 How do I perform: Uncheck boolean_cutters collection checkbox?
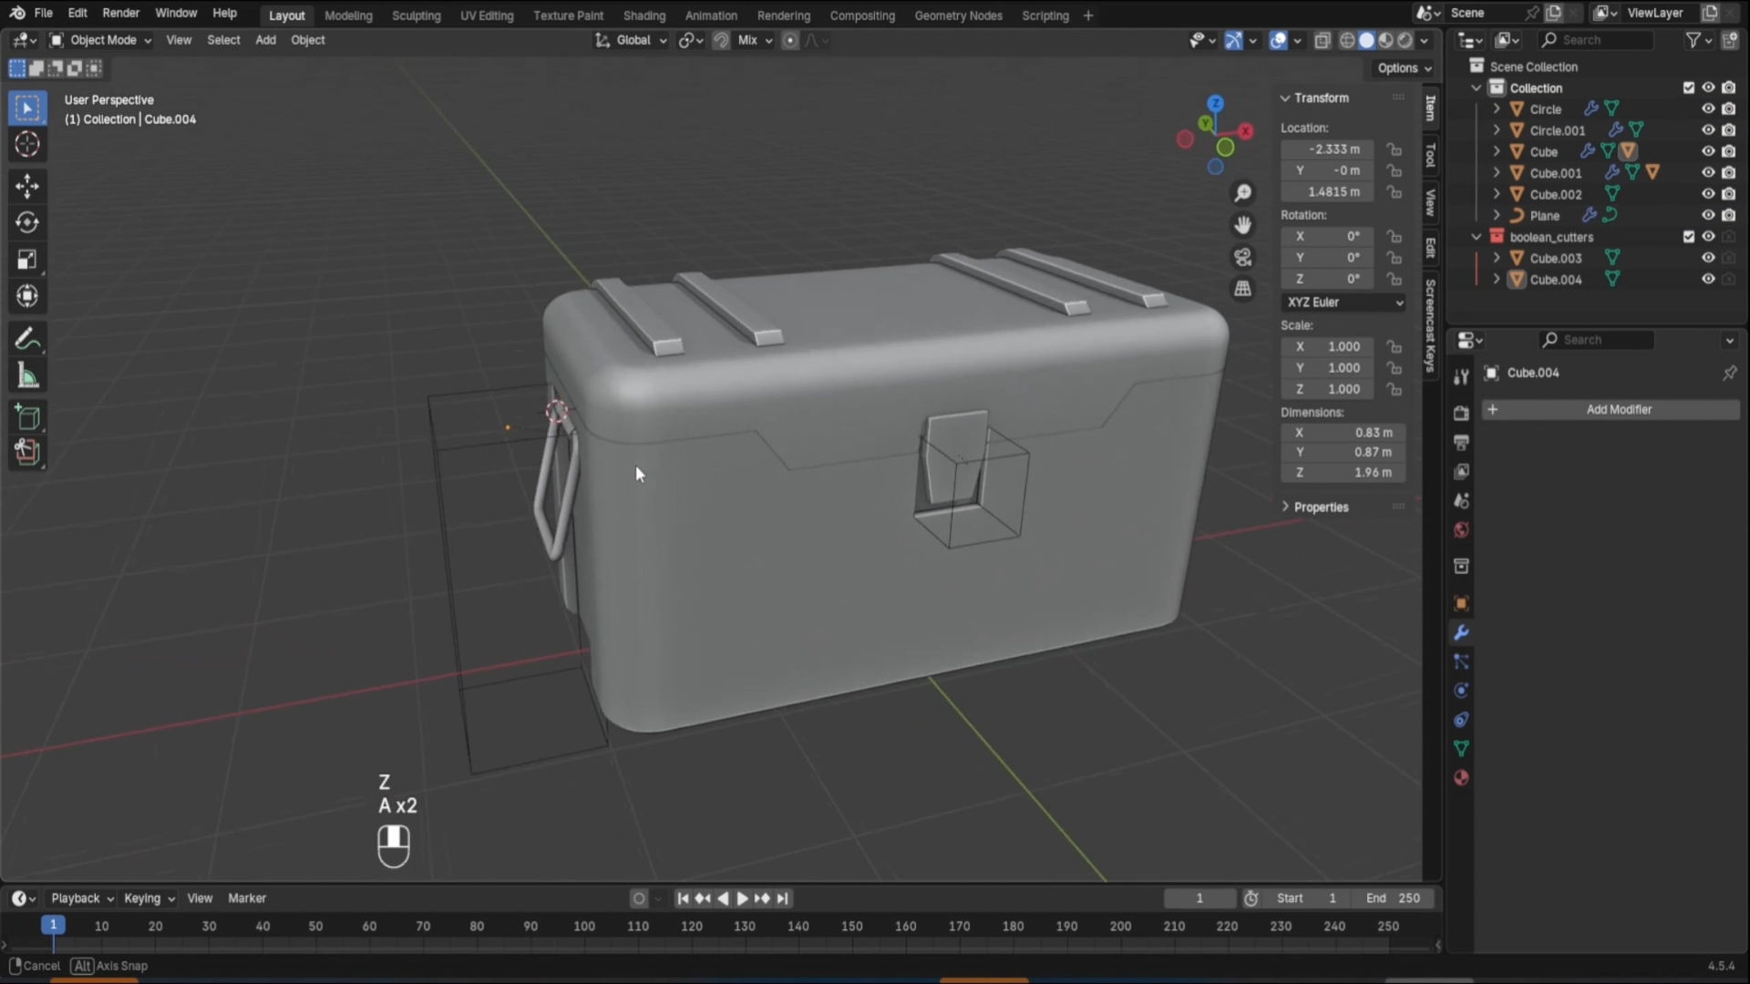tap(1688, 237)
